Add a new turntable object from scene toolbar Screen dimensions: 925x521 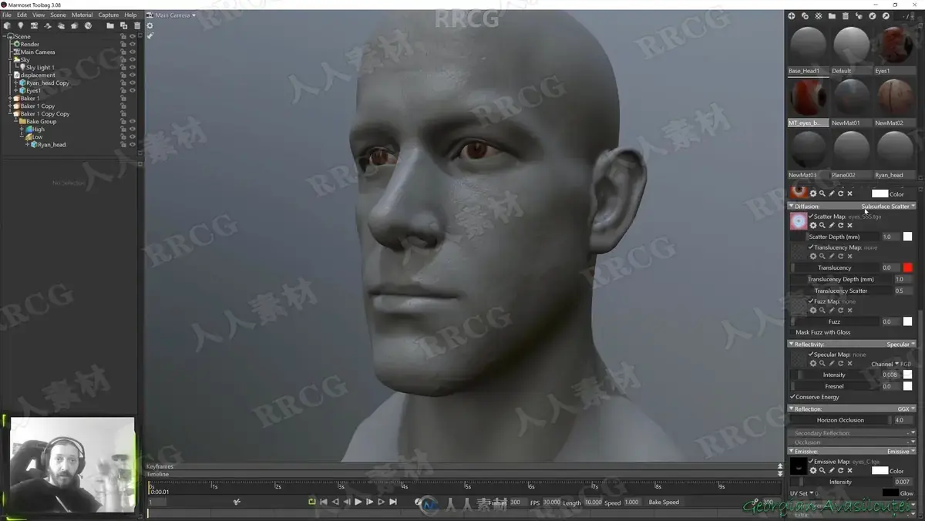88,25
